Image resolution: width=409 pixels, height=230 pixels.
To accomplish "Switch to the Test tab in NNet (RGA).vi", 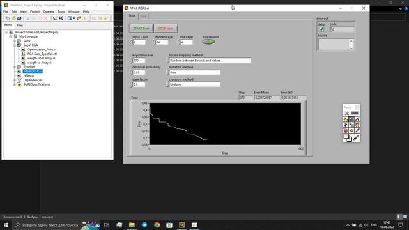I will click(143, 16).
